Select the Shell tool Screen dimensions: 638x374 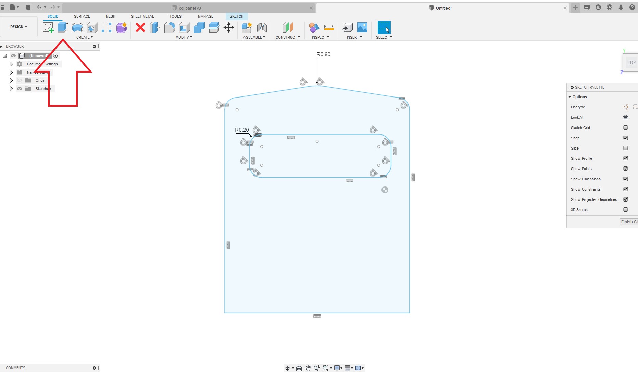(x=185, y=27)
